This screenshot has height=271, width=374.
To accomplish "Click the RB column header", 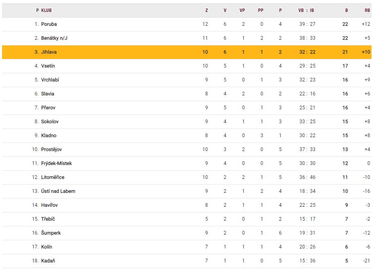I will [x=367, y=11].
